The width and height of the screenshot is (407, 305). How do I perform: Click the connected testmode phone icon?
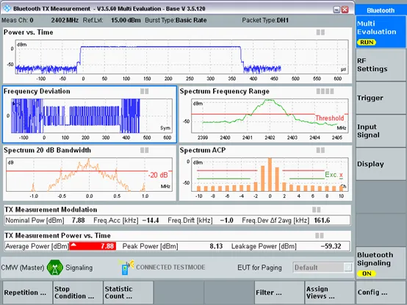click(126, 267)
